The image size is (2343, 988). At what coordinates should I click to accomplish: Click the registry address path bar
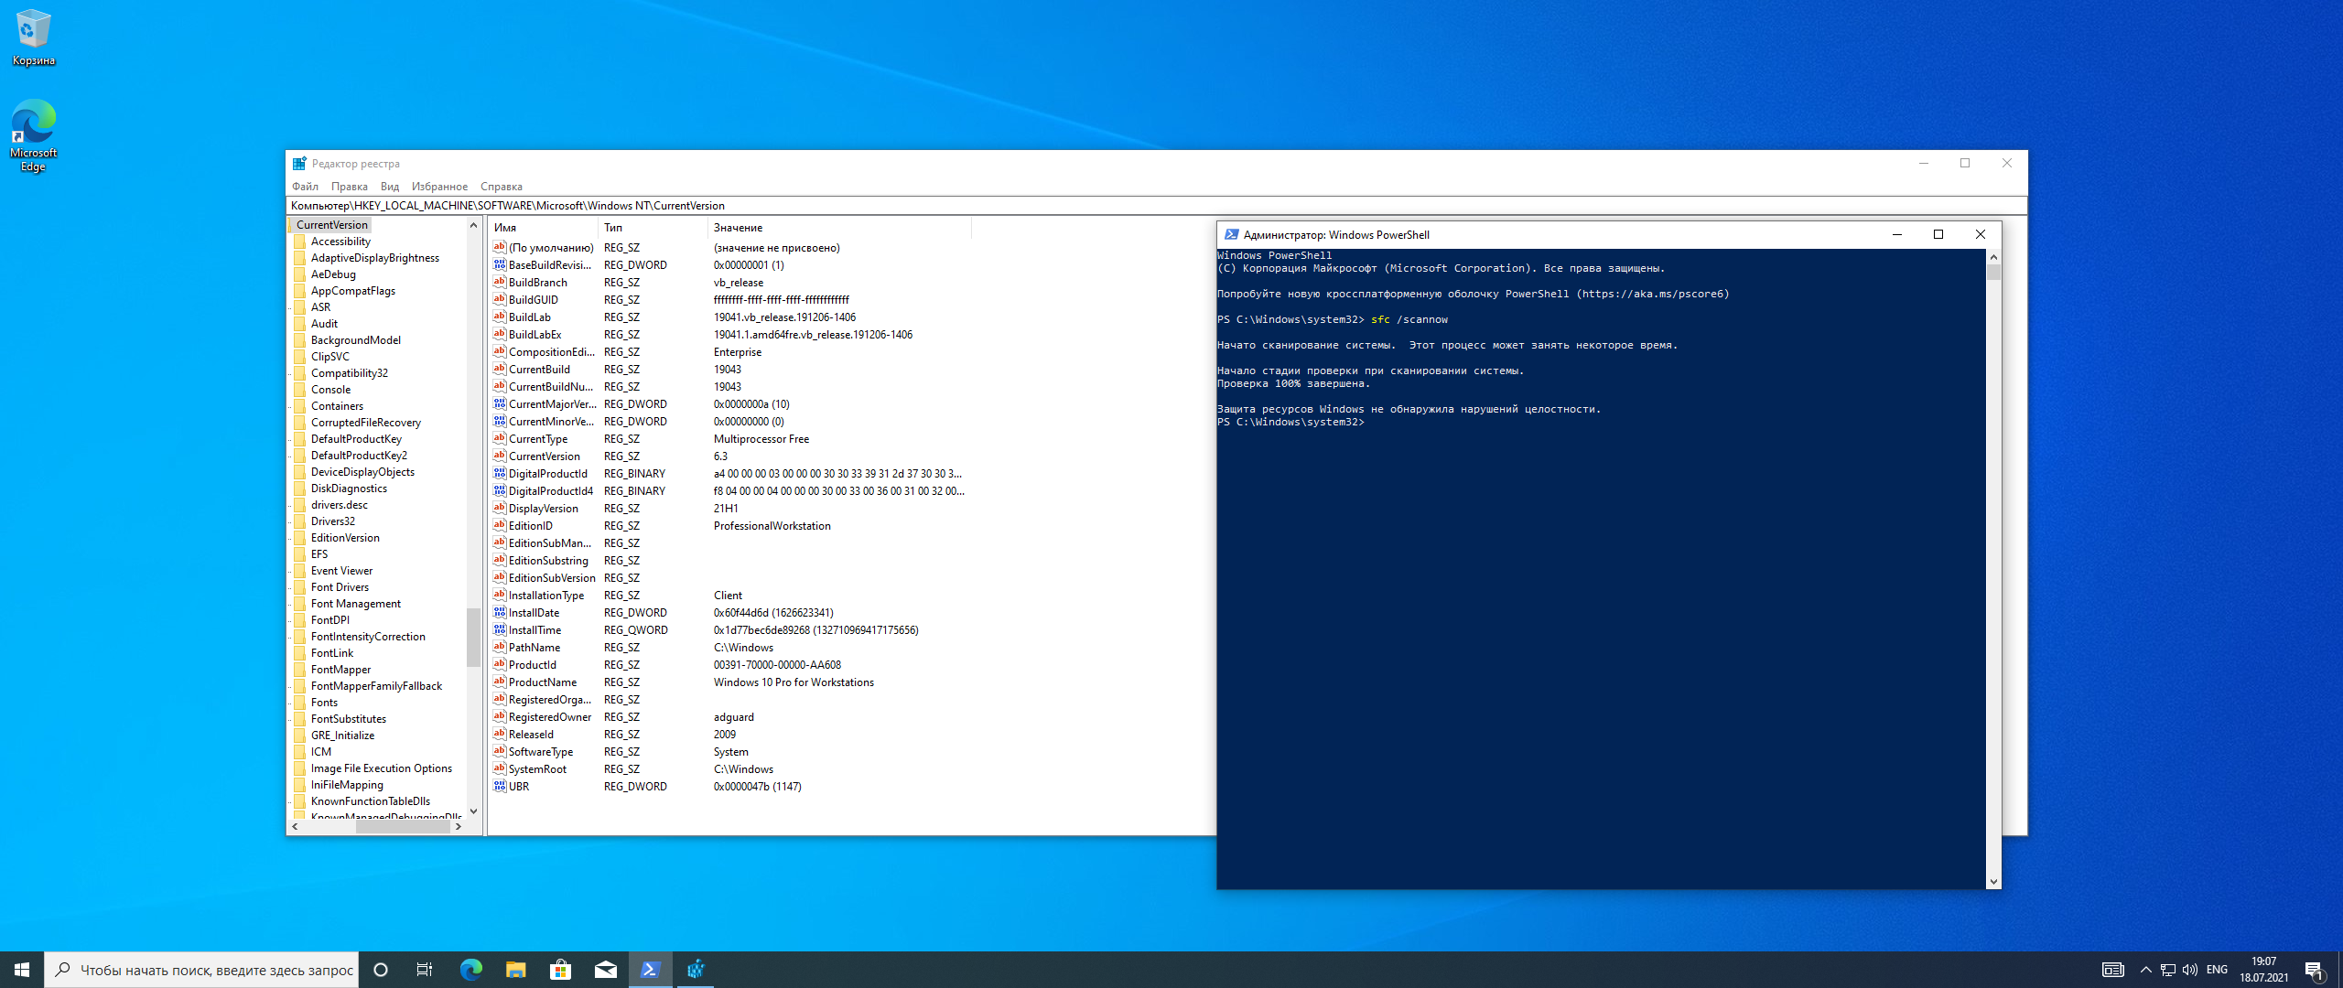(x=1156, y=206)
